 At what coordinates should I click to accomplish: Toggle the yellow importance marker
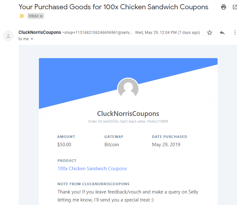click(22, 16)
